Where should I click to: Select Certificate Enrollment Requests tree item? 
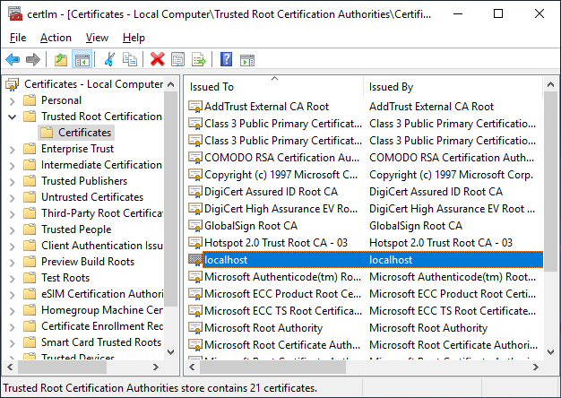click(x=102, y=326)
